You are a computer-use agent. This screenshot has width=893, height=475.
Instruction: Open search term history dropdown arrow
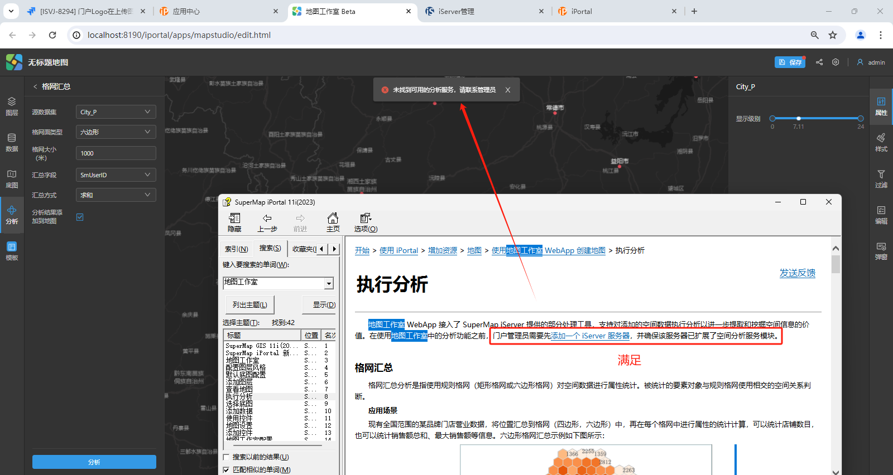[x=329, y=284]
